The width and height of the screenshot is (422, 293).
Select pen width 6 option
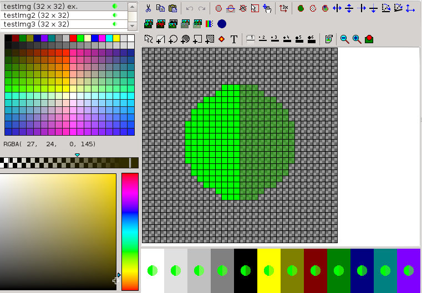pos(311,39)
